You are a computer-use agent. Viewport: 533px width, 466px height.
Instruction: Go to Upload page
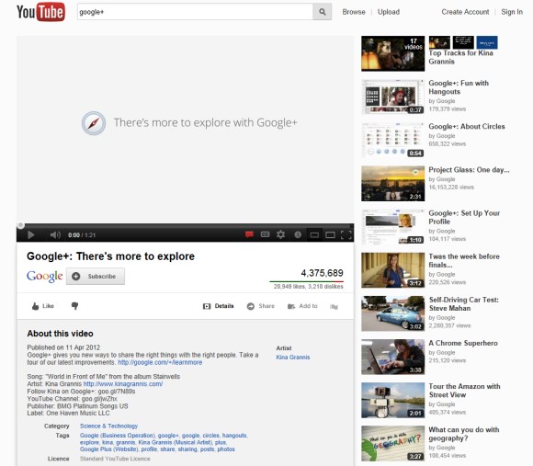pos(389,12)
